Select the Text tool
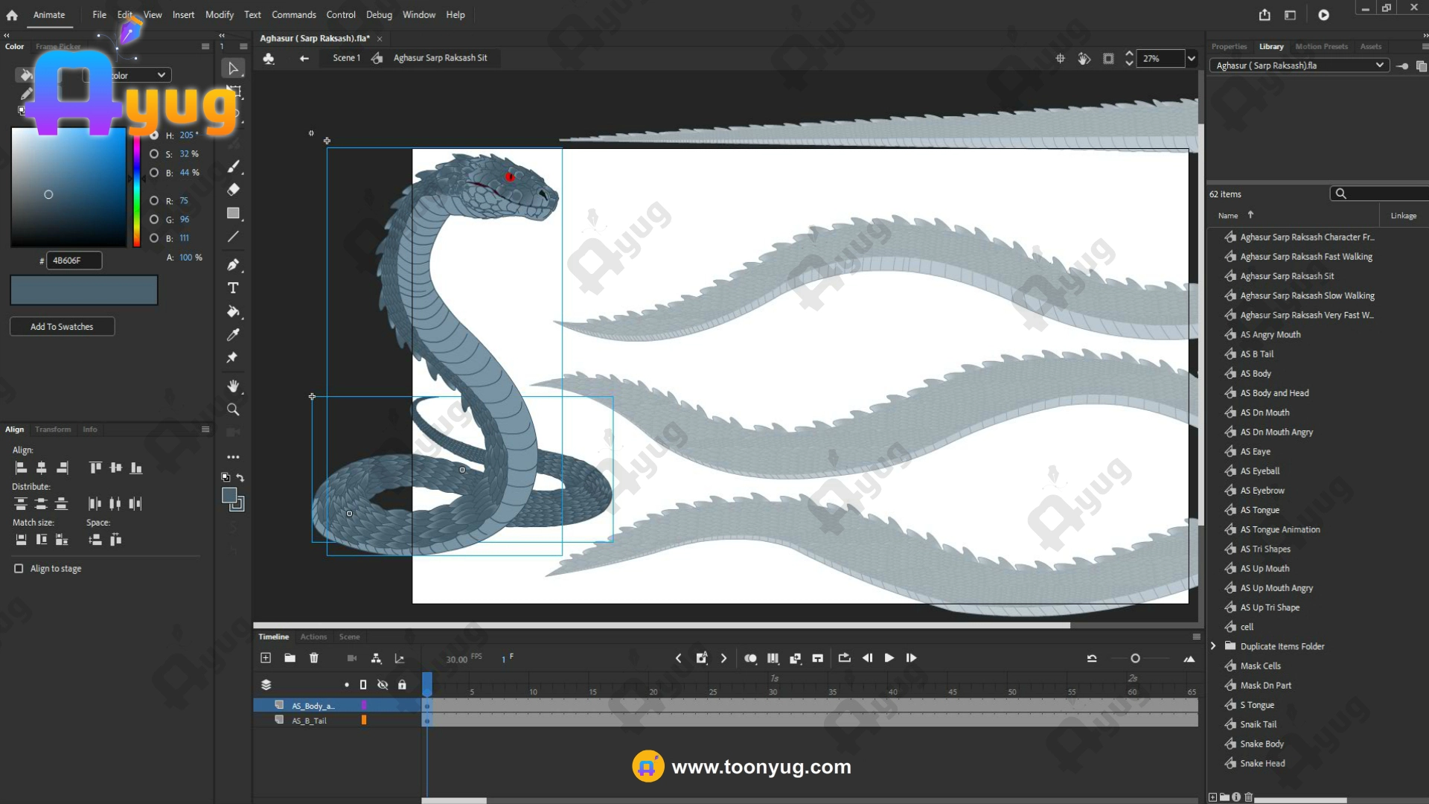1429x804 pixels. point(233,288)
